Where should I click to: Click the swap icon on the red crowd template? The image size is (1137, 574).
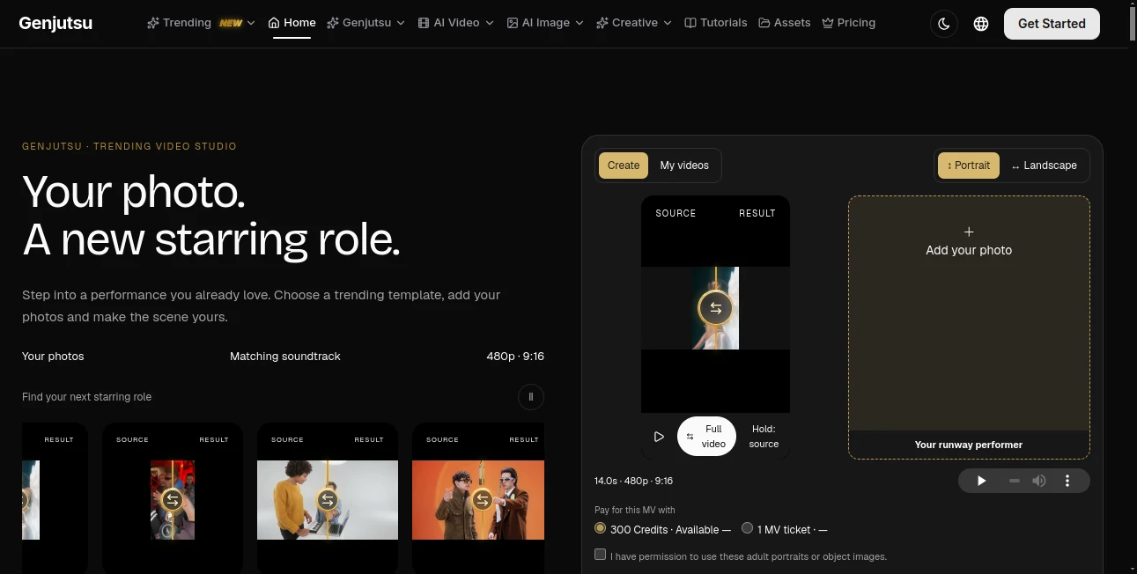pyautogui.click(x=173, y=500)
